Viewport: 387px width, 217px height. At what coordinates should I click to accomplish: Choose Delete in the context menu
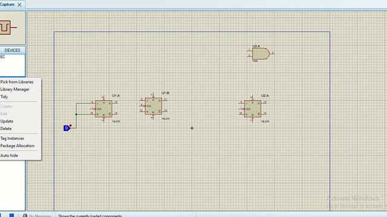pyautogui.click(x=6, y=128)
